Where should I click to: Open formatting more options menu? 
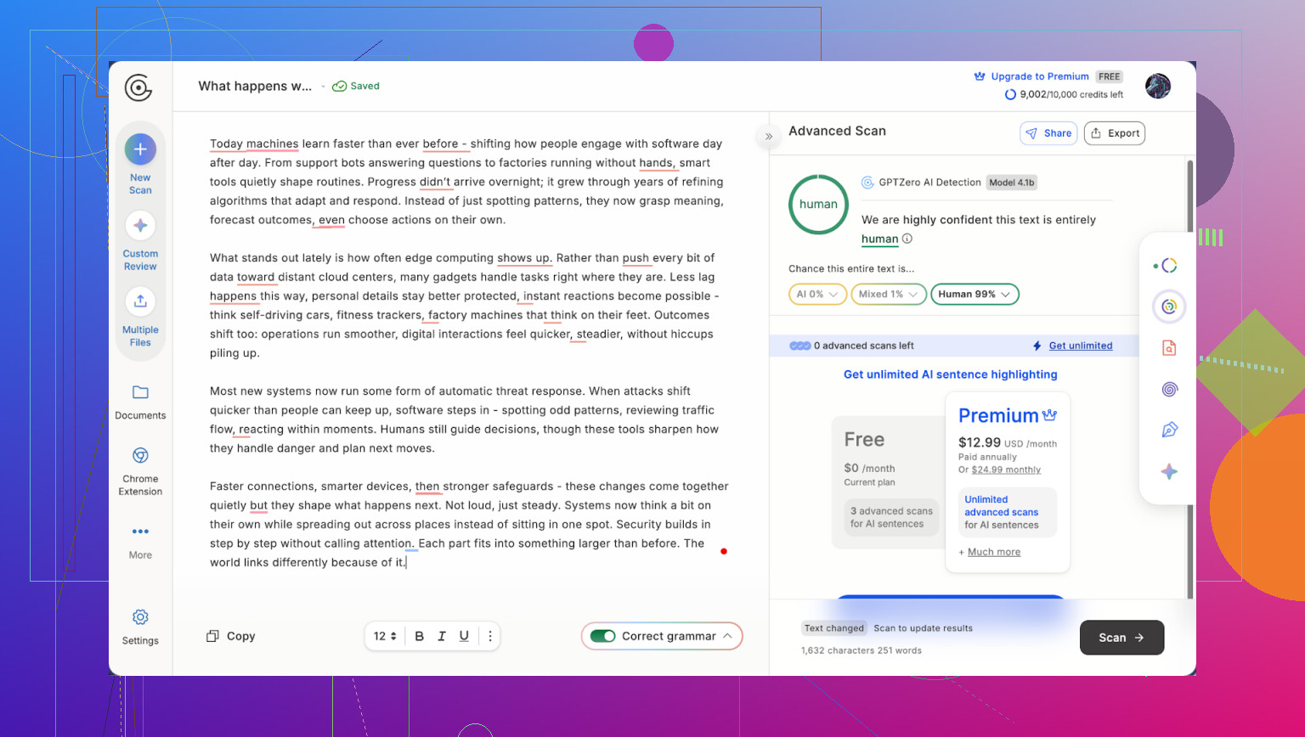490,636
